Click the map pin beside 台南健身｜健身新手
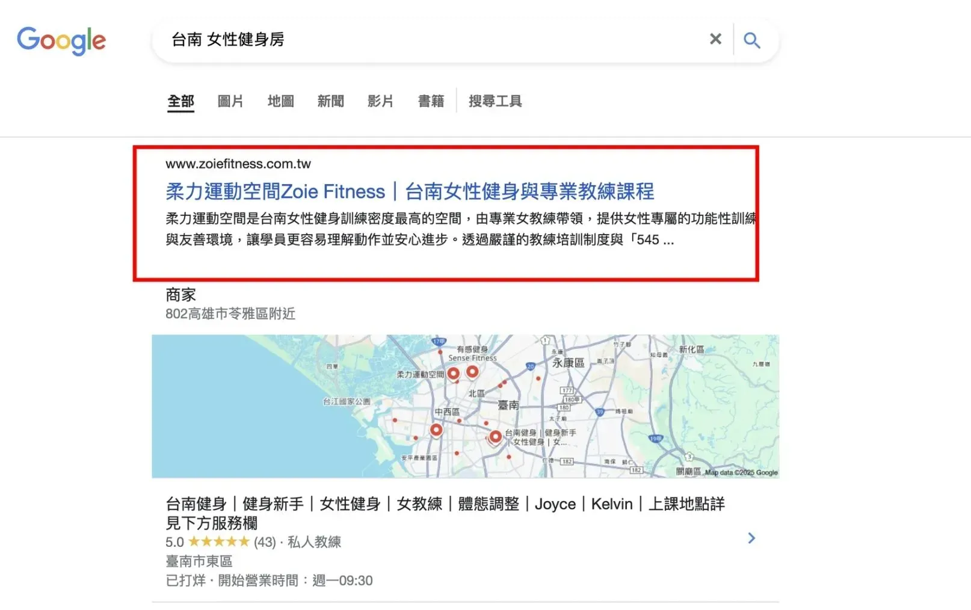Viewport: 971px width, 610px height. (x=495, y=436)
